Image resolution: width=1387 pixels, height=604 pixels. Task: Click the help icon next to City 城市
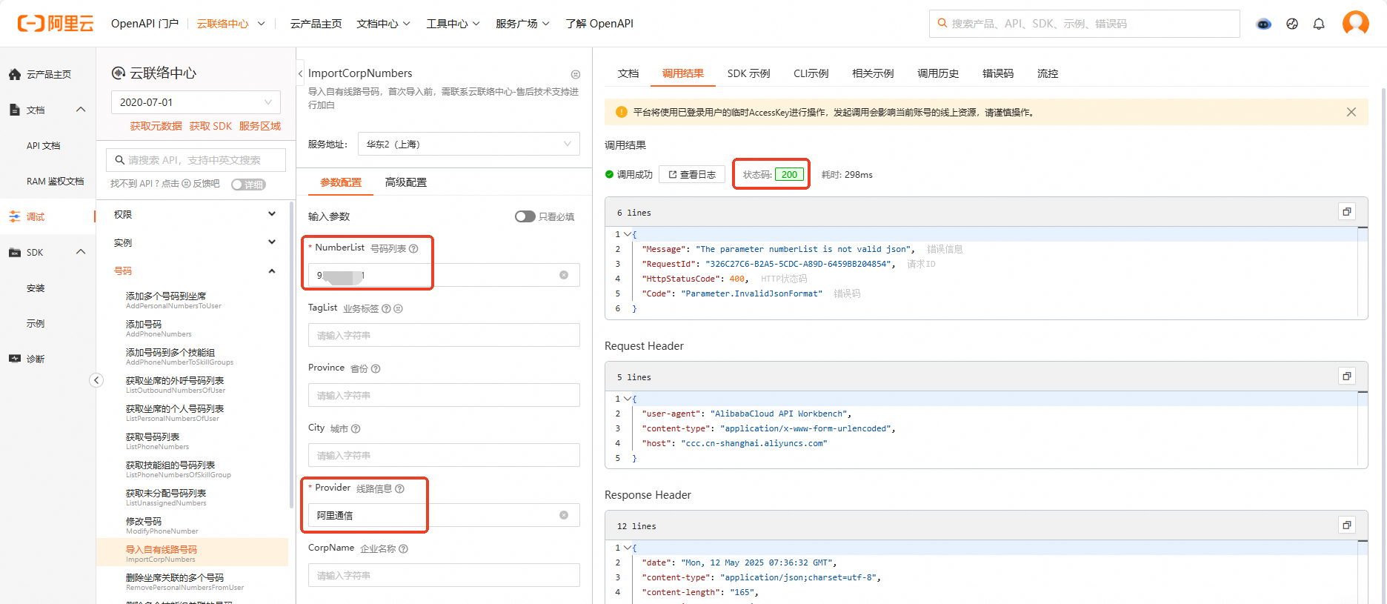pos(356,428)
